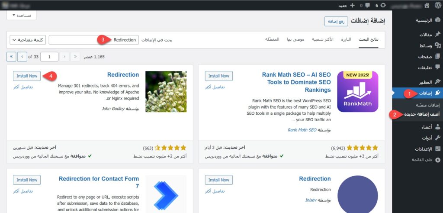This screenshot has height=213, width=443.
Task: Collapse the sidebar menu (طي القائمة)
Action: coord(426,160)
